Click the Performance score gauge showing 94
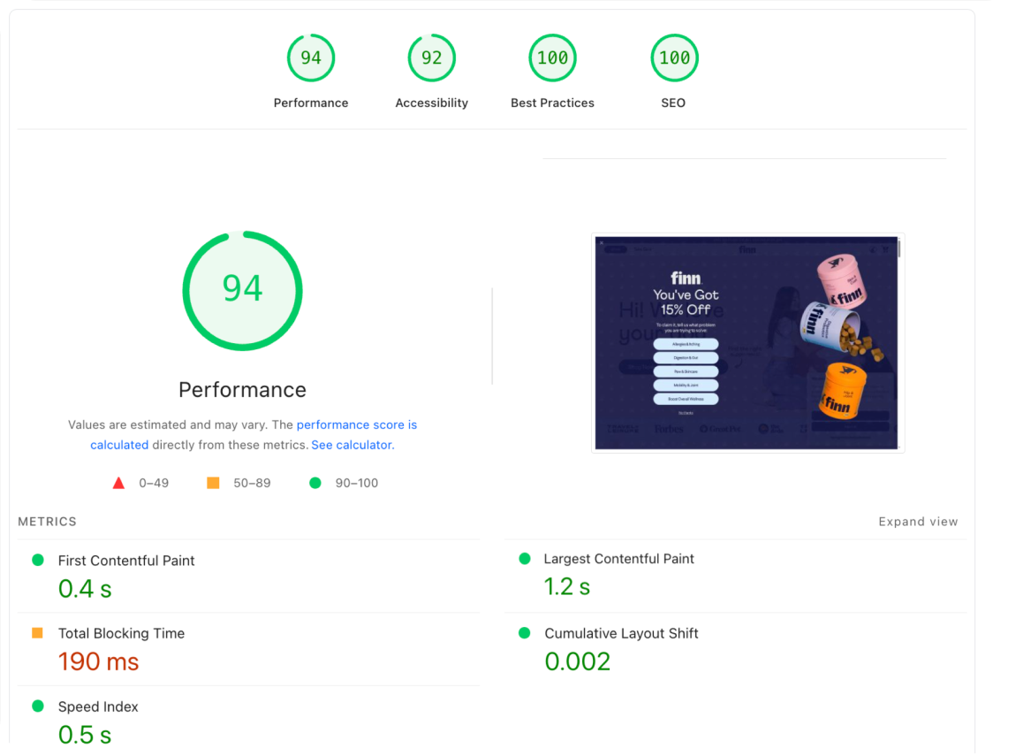Viewport: 1023px width, 756px height. pyautogui.click(x=311, y=58)
